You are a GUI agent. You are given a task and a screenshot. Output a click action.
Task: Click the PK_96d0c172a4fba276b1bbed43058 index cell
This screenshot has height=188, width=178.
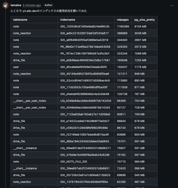coord(86,47)
